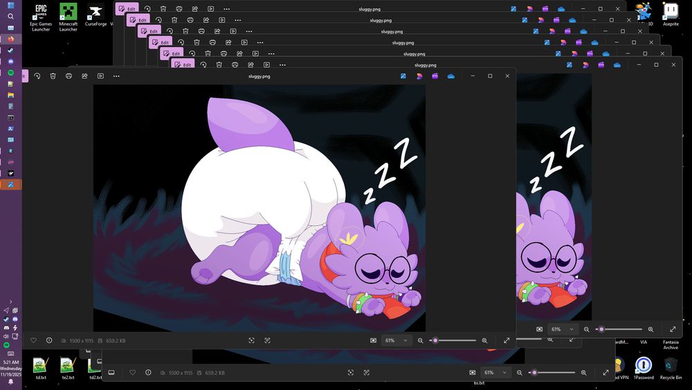The width and height of the screenshot is (692, 390).
Task: Enter full screen in bottommost Photos window
Action: (x=605, y=372)
